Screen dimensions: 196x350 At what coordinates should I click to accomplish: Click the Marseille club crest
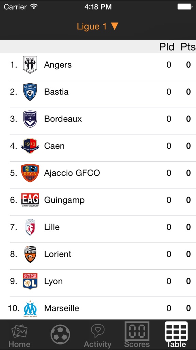point(30,308)
